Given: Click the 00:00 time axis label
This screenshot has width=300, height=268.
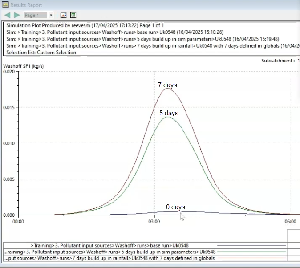Looking at the screenshot, I should (x=18, y=222).
